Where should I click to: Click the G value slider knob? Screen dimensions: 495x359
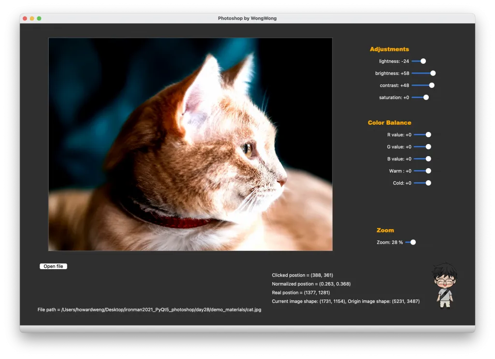click(x=428, y=147)
